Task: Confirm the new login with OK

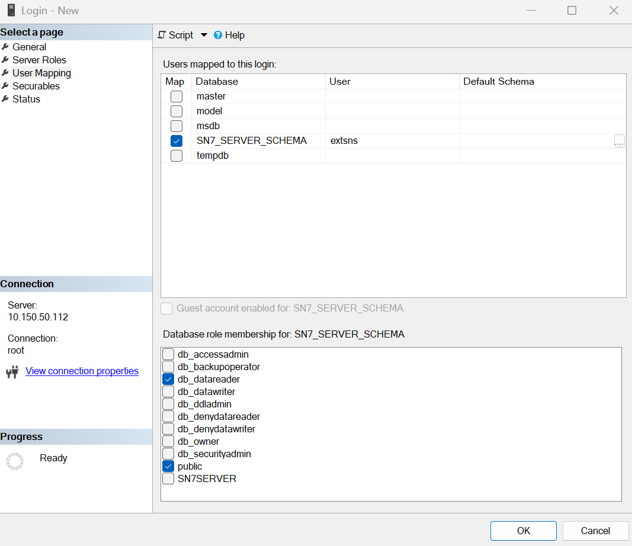Action: [x=523, y=531]
